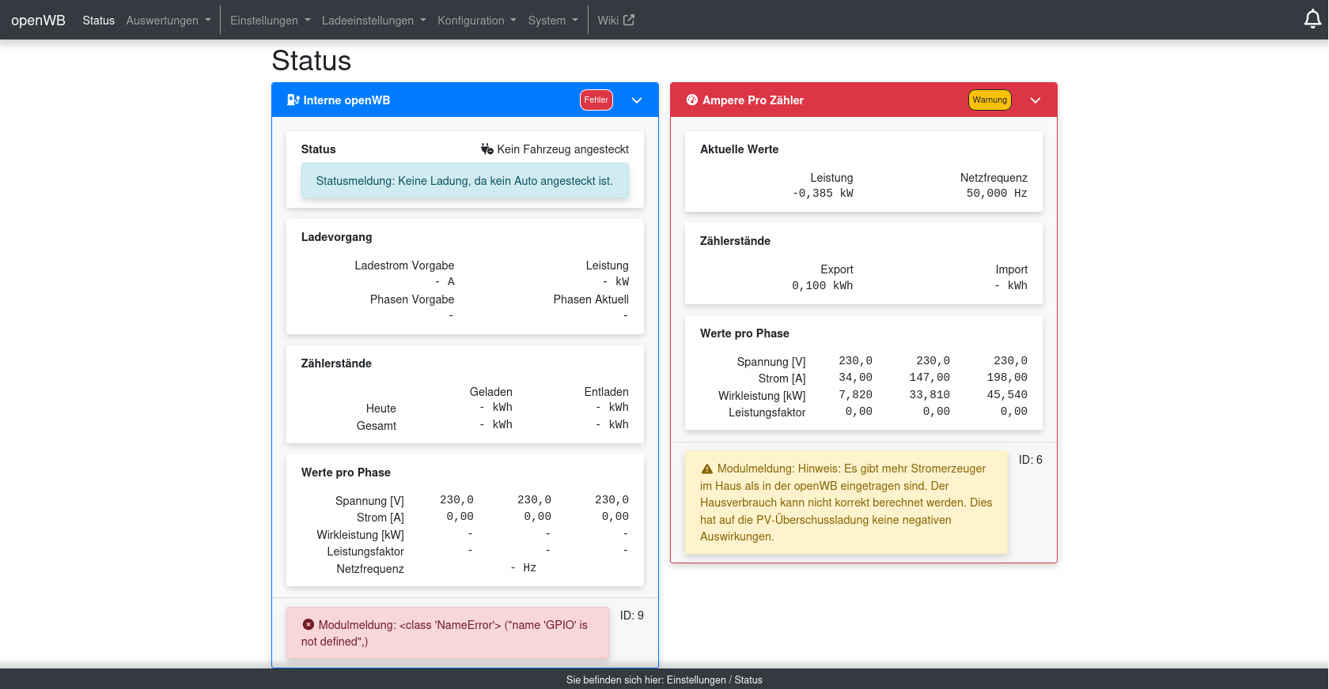This screenshot has width=1329, height=689.
Task: Open the Konfiguration dropdown menu
Action: point(477,21)
